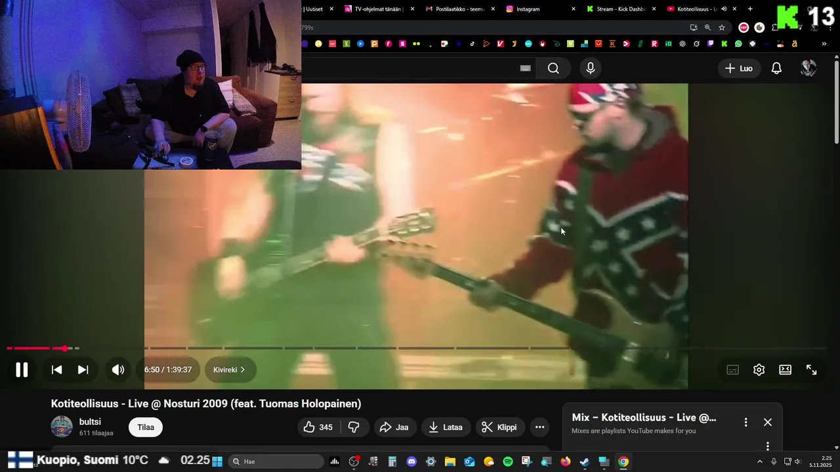Skip to the next video
Image resolution: width=840 pixels, height=472 pixels.
point(83,370)
